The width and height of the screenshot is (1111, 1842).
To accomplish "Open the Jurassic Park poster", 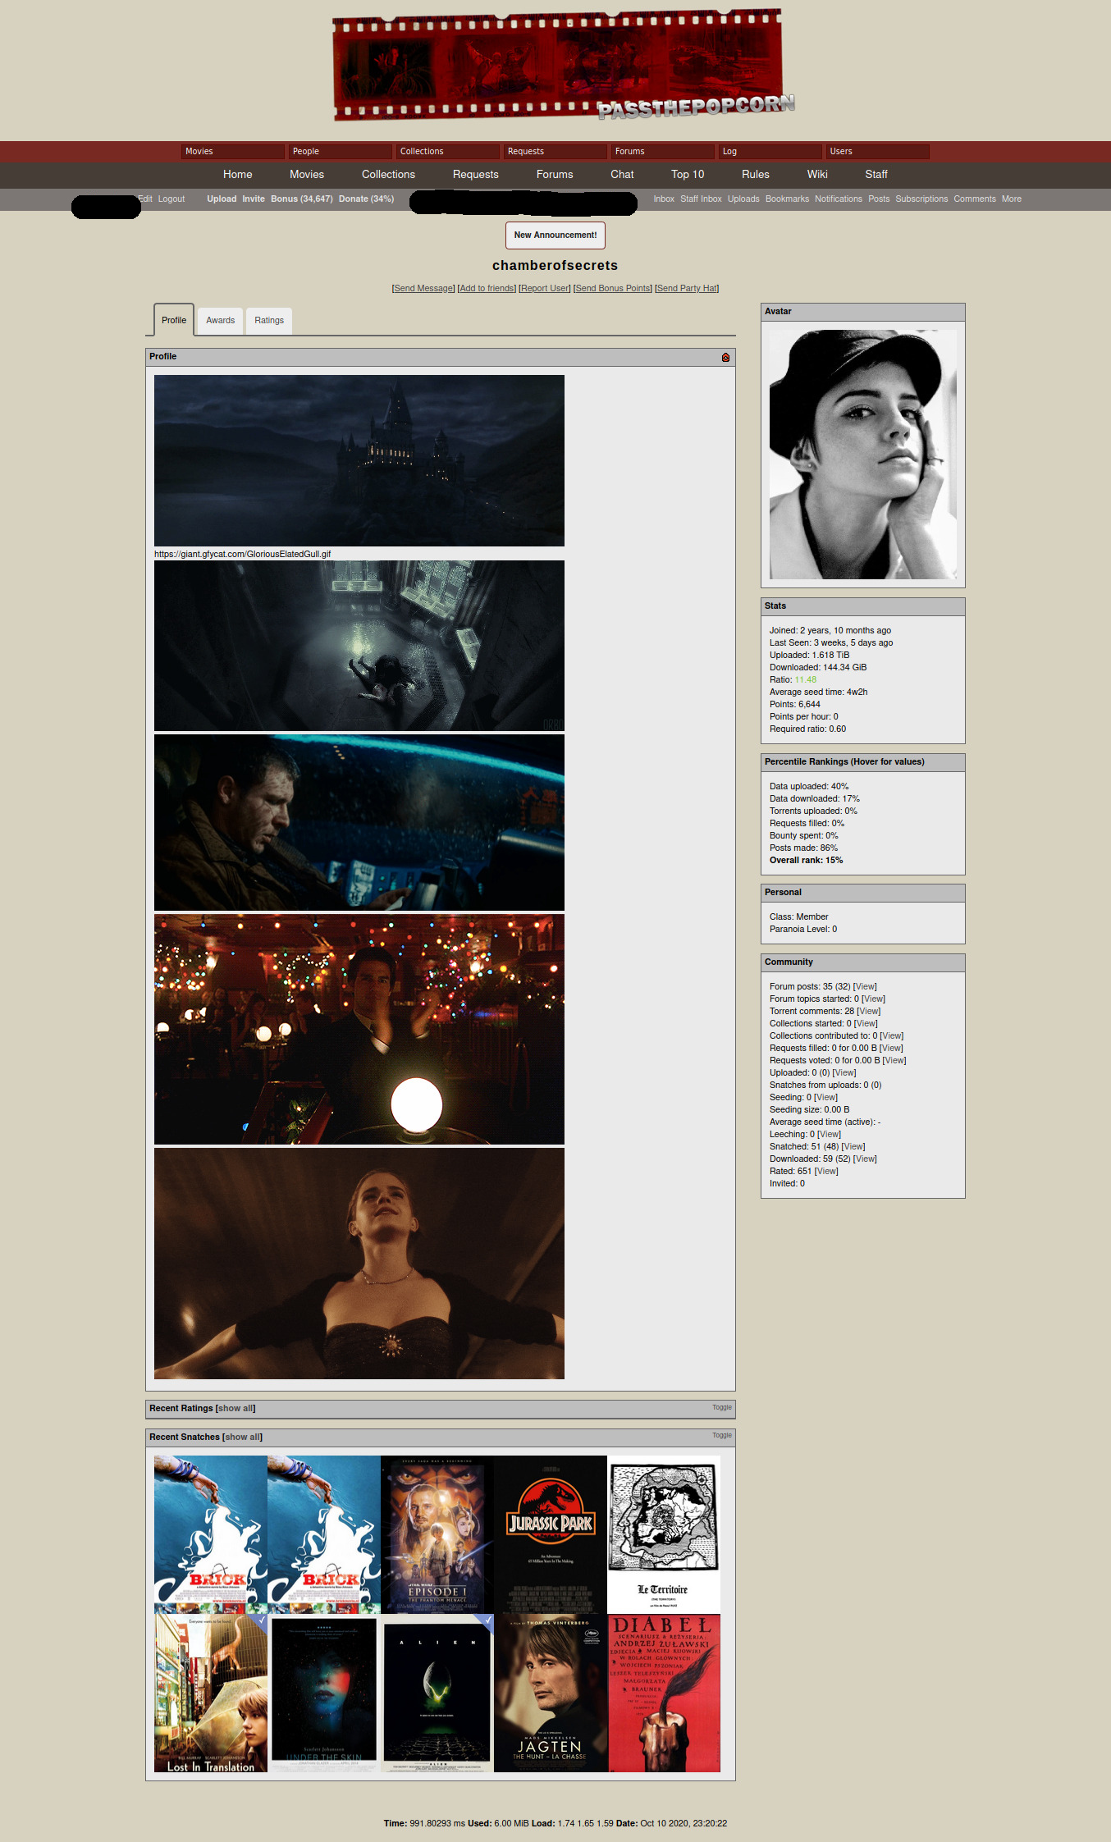I will tap(550, 1534).
